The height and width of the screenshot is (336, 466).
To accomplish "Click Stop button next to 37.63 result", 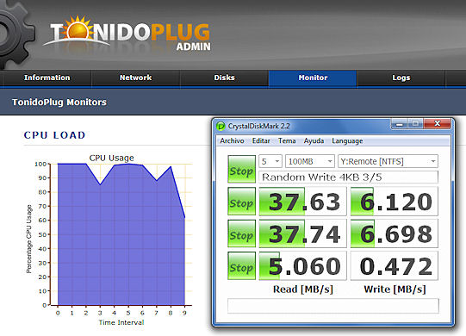I will point(242,202).
